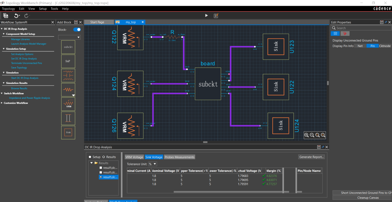Open the Tolerance Unit percent dropdown
The height and width of the screenshot is (202, 392).
152,164
